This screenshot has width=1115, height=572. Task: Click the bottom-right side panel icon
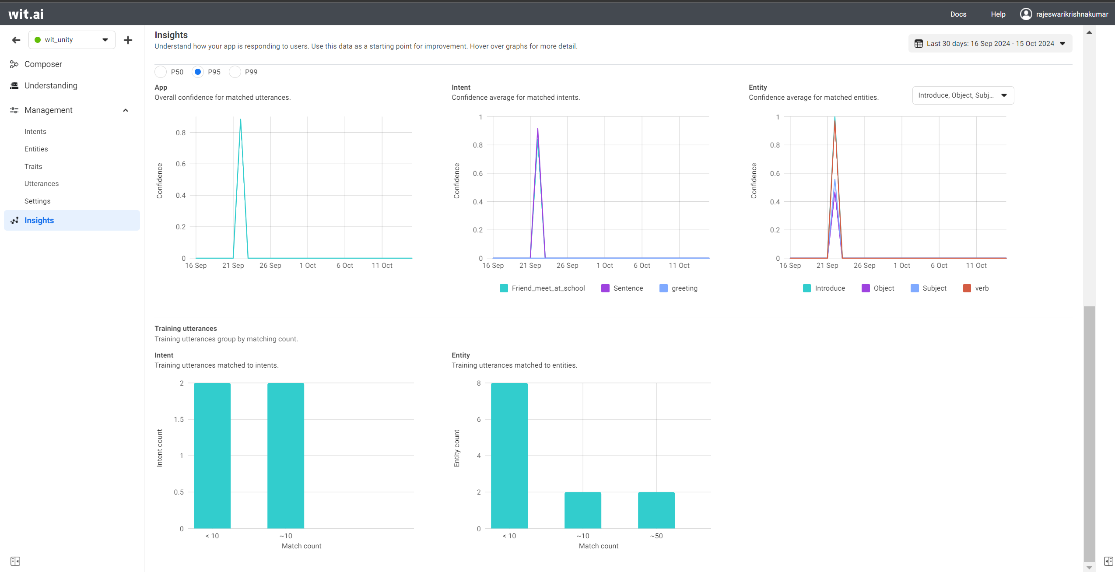tap(1108, 561)
